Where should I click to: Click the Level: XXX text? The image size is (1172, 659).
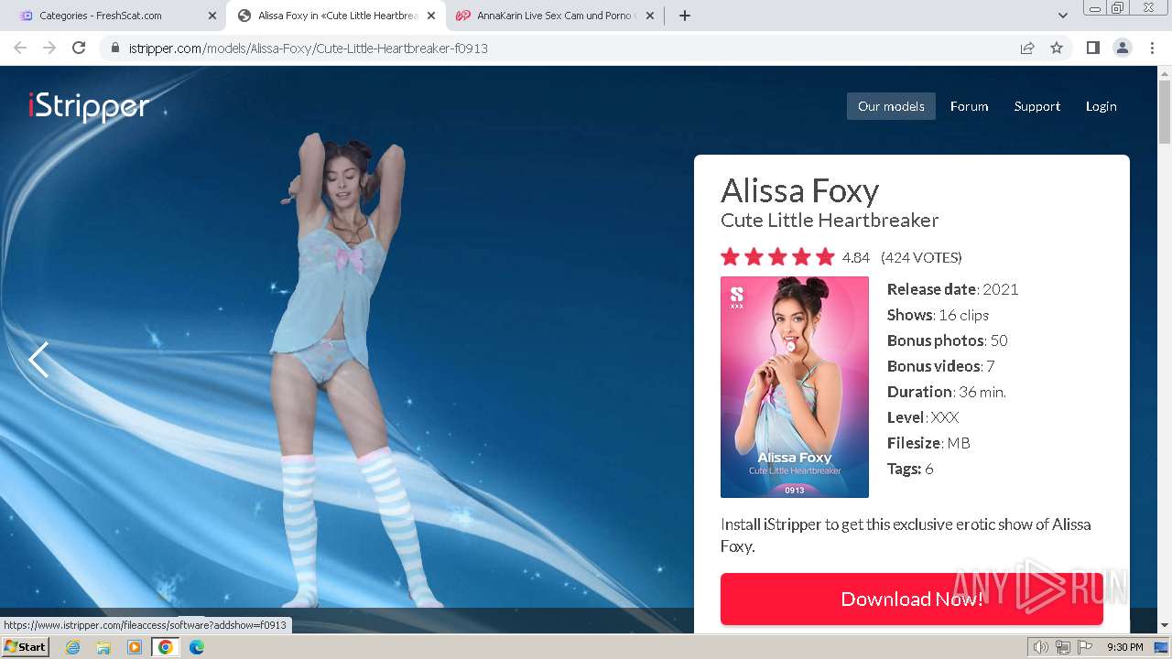tap(923, 417)
